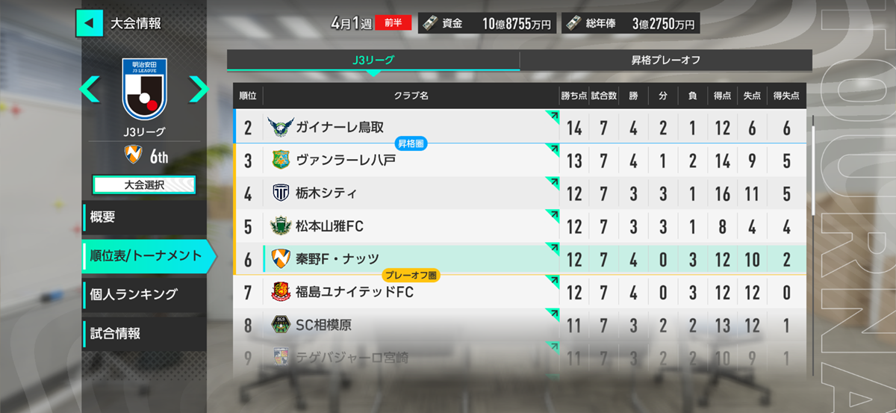Open the 個人ランキング menu item

(x=143, y=294)
